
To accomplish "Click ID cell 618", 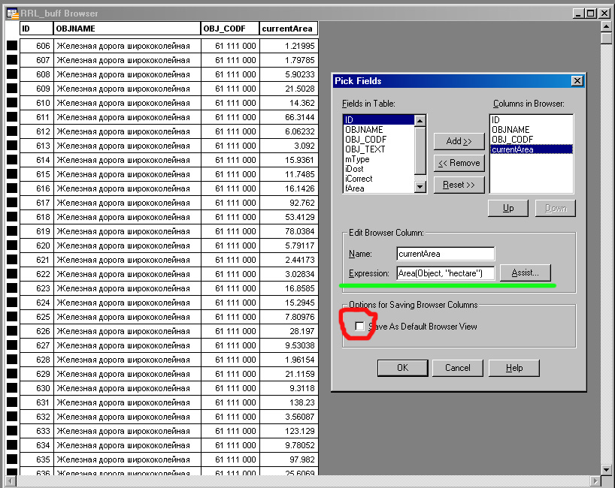I will tap(37, 217).
